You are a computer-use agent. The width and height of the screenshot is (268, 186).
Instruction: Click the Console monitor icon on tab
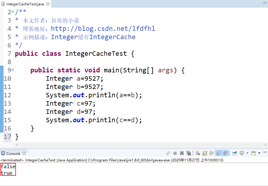[x=3, y=153]
